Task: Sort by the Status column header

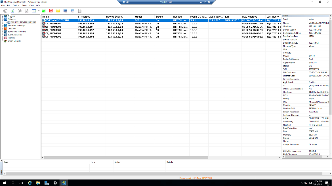Action: click(163, 17)
